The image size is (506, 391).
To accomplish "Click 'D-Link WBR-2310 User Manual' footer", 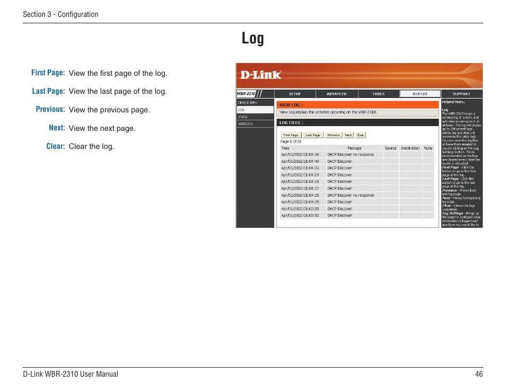I will pyautogui.click(x=71, y=374).
